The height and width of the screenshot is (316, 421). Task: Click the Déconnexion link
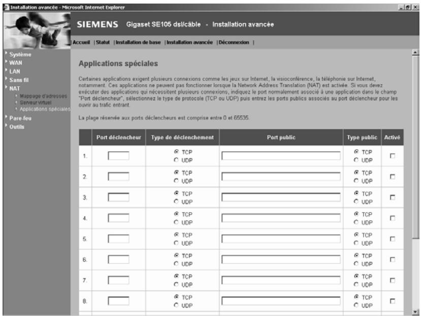tap(234, 43)
